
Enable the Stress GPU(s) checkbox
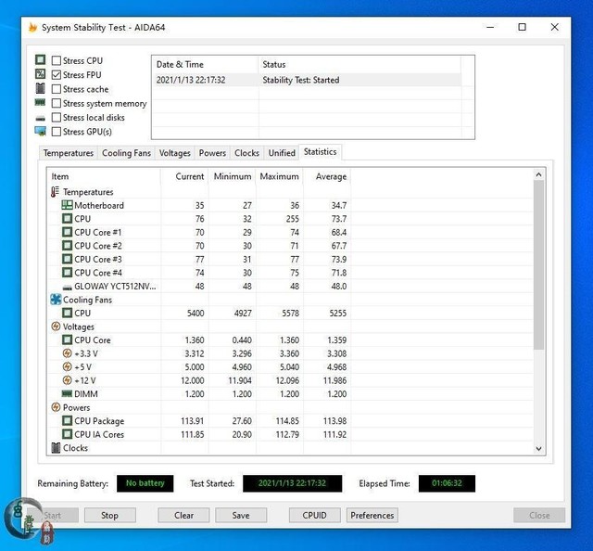[x=57, y=132]
